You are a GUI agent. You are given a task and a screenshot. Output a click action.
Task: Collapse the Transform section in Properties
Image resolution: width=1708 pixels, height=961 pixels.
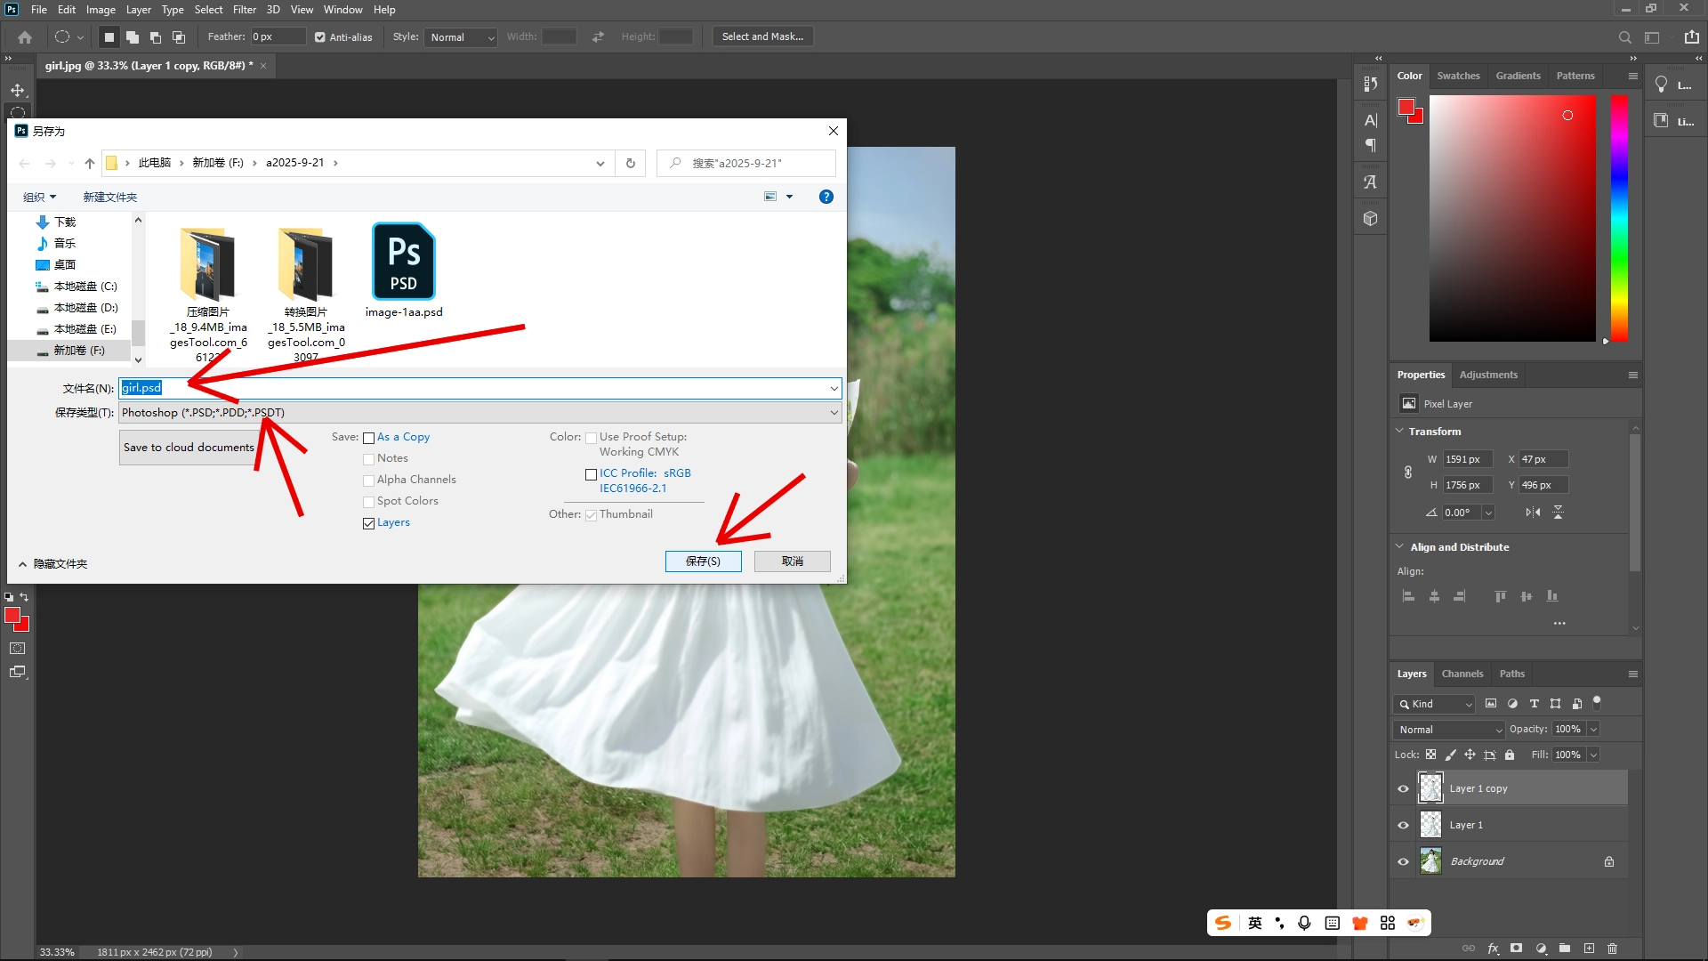1401,431
